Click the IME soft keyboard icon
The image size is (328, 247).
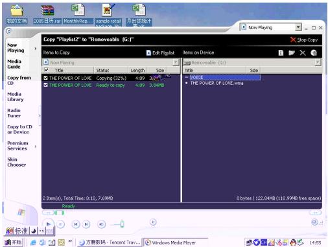(50, 231)
